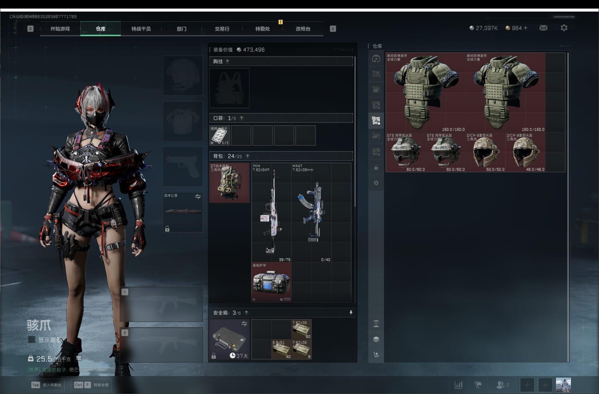Click the help icon beside 背包

click(247, 156)
